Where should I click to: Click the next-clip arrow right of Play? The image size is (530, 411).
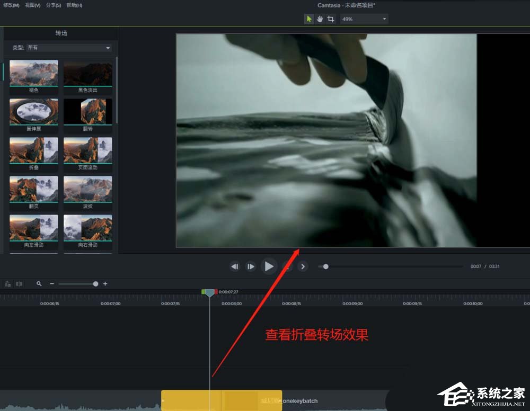(x=303, y=266)
